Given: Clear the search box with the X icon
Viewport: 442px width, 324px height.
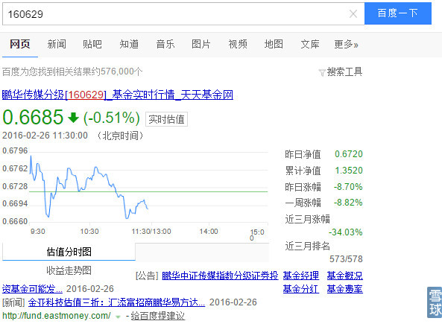Looking at the screenshot, I should coord(353,14).
